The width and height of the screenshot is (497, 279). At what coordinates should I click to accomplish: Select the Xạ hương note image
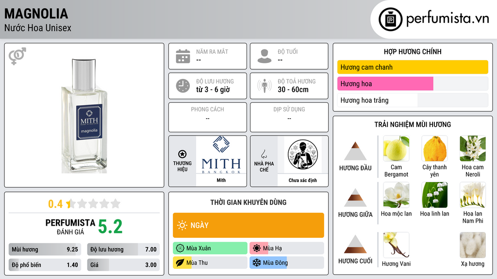click(x=473, y=245)
